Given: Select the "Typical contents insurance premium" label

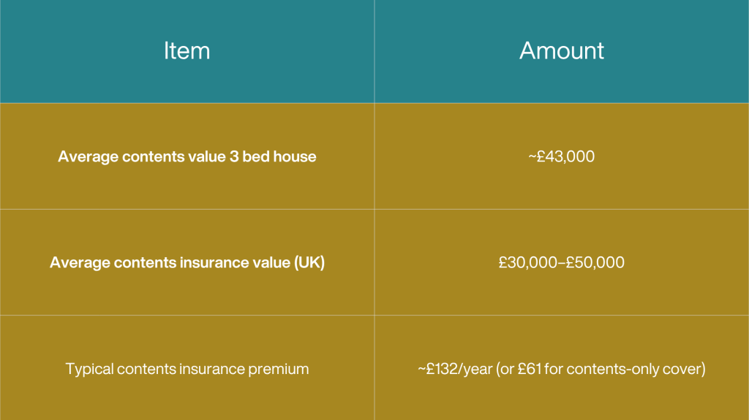Looking at the screenshot, I should [187, 369].
